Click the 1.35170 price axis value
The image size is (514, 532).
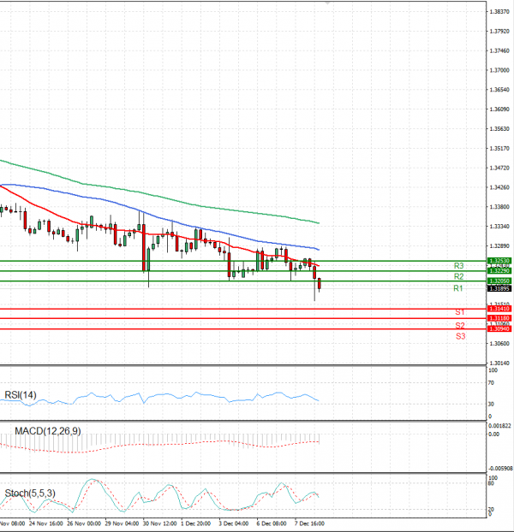click(499, 149)
